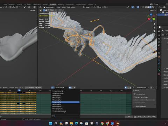This screenshot has height=126, width=168.
Task: Switch to material preview shading
Action: click(150, 7)
